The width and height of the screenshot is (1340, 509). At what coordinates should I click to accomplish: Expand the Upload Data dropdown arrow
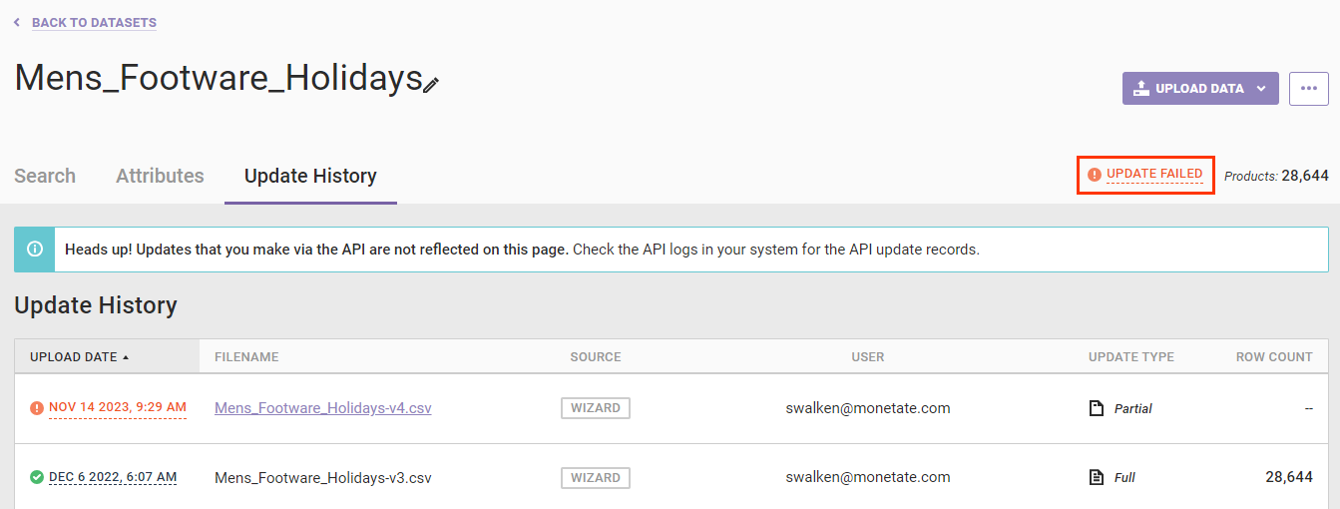(1261, 88)
